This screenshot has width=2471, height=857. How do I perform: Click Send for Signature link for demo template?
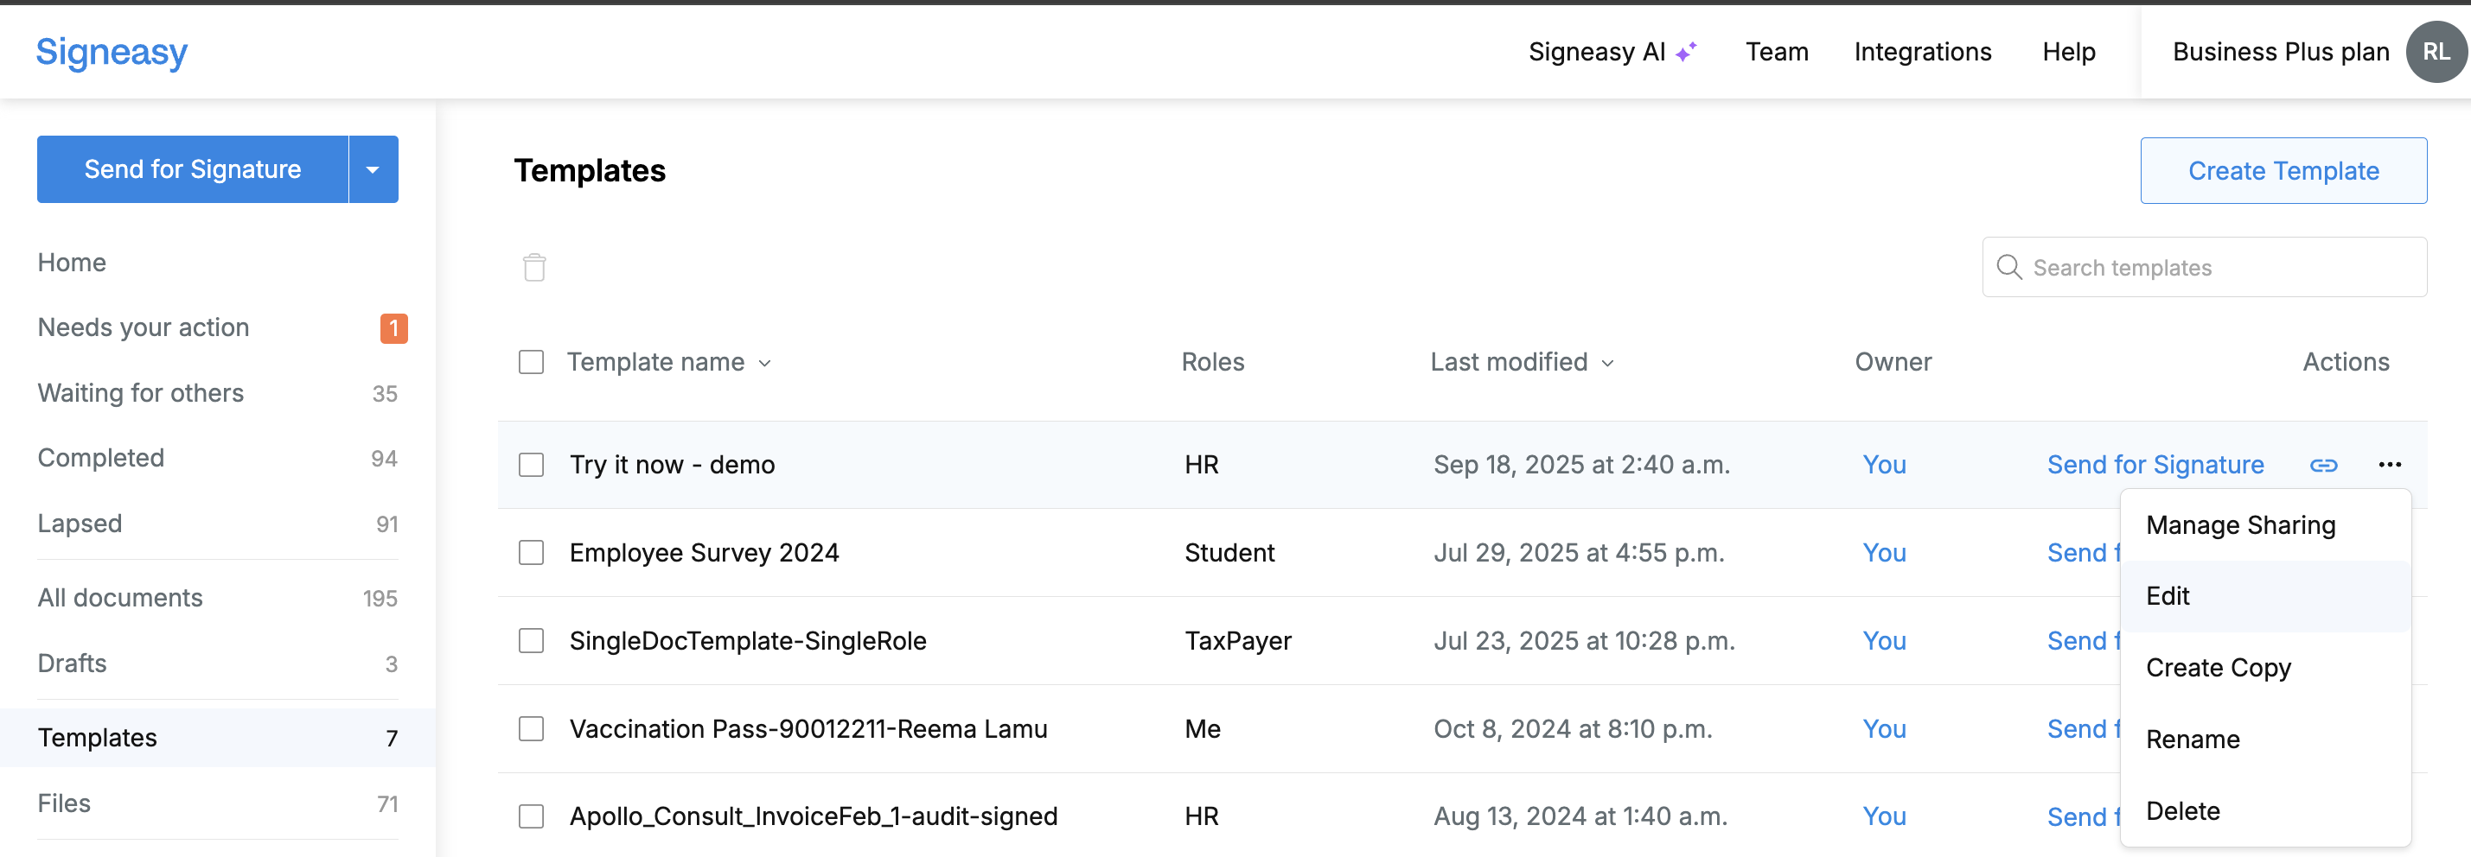point(2155,465)
